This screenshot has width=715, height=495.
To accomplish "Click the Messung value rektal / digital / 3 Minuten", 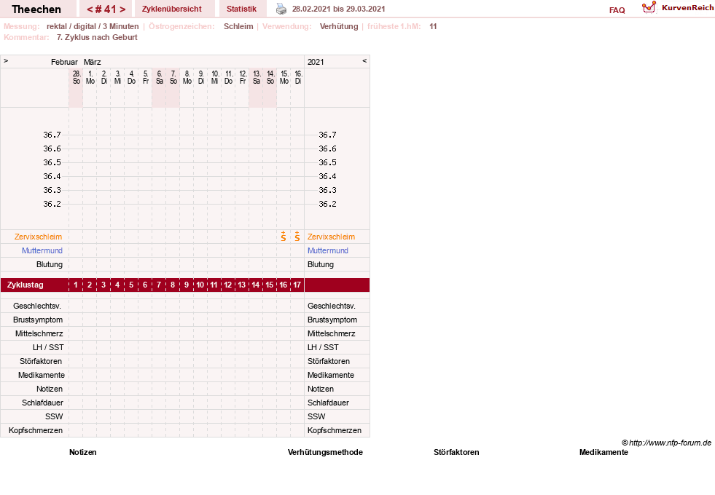I will pos(93,26).
